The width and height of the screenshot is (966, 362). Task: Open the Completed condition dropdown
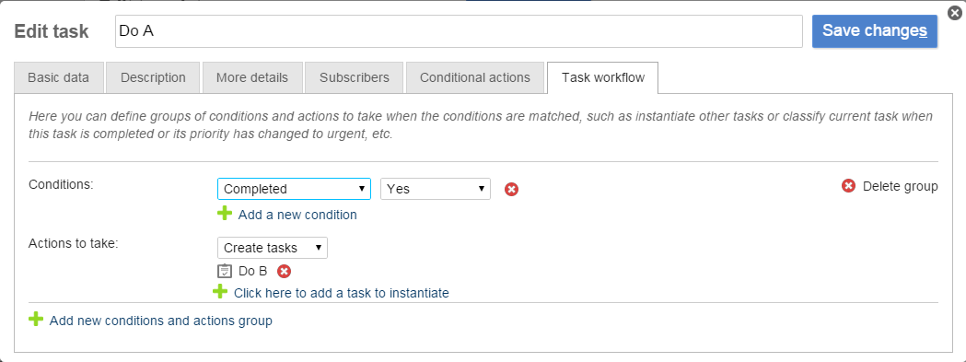pyautogui.click(x=294, y=189)
